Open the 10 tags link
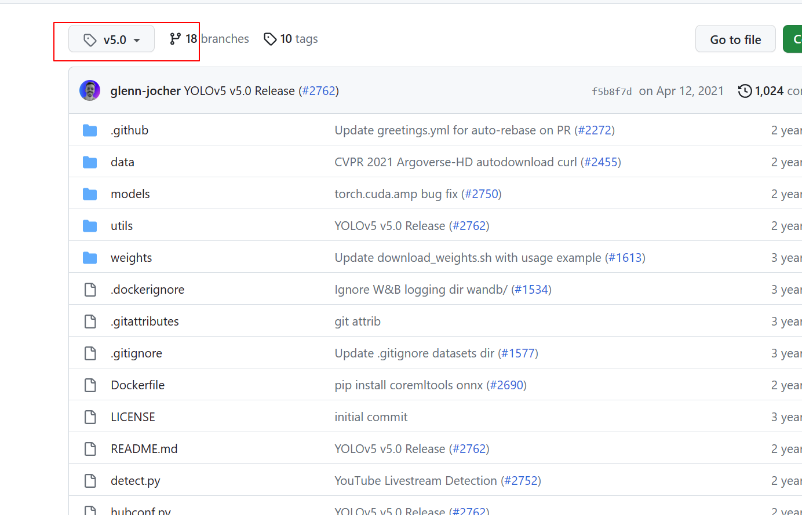This screenshot has width=802, height=515. (x=291, y=39)
